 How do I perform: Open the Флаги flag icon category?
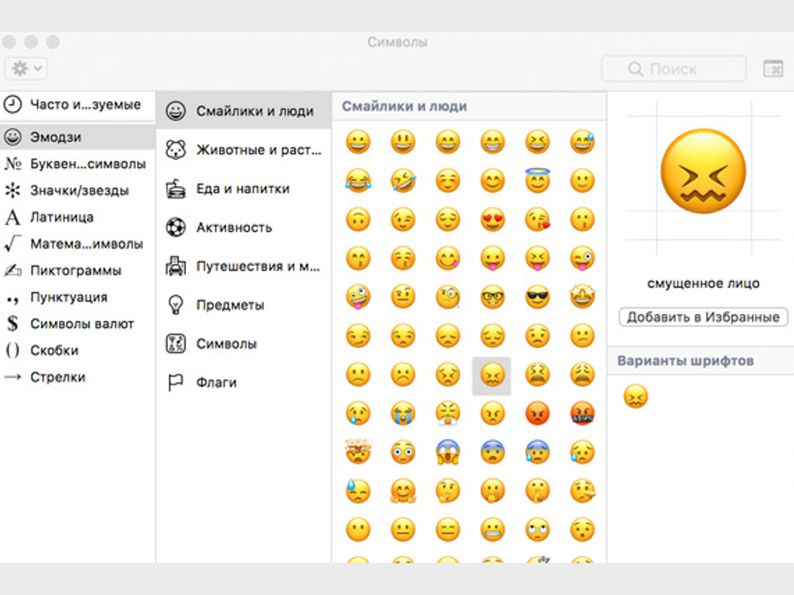tap(176, 383)
